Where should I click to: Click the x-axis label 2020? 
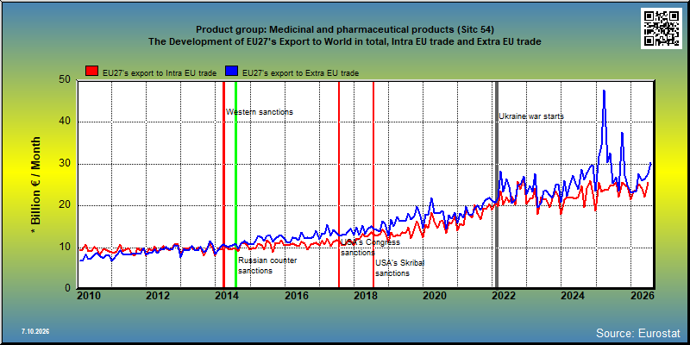tap(435, 296)
